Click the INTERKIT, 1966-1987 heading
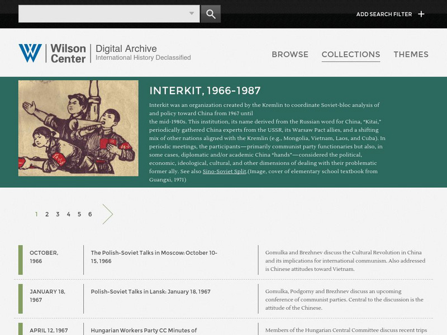Viewport: 447px width, 335px height. point(205,90)
